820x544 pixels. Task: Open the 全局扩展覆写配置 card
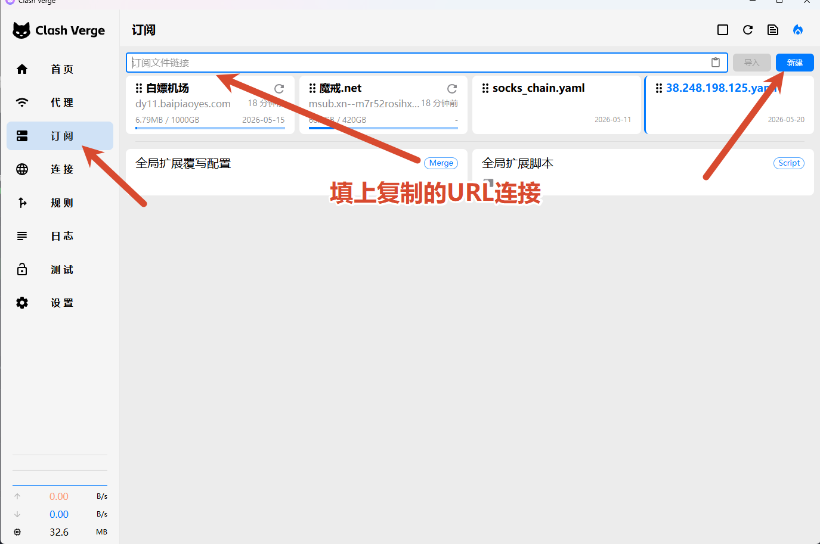pyautogui.click(x=296, y=172)
